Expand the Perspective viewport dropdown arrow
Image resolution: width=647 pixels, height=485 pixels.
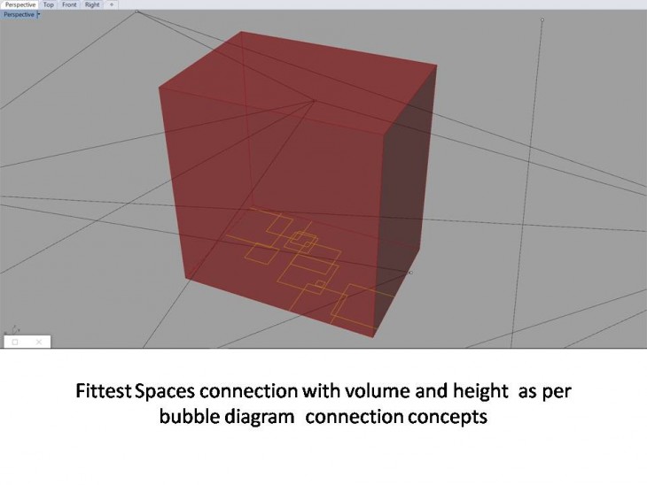click(x=38, y=14)
